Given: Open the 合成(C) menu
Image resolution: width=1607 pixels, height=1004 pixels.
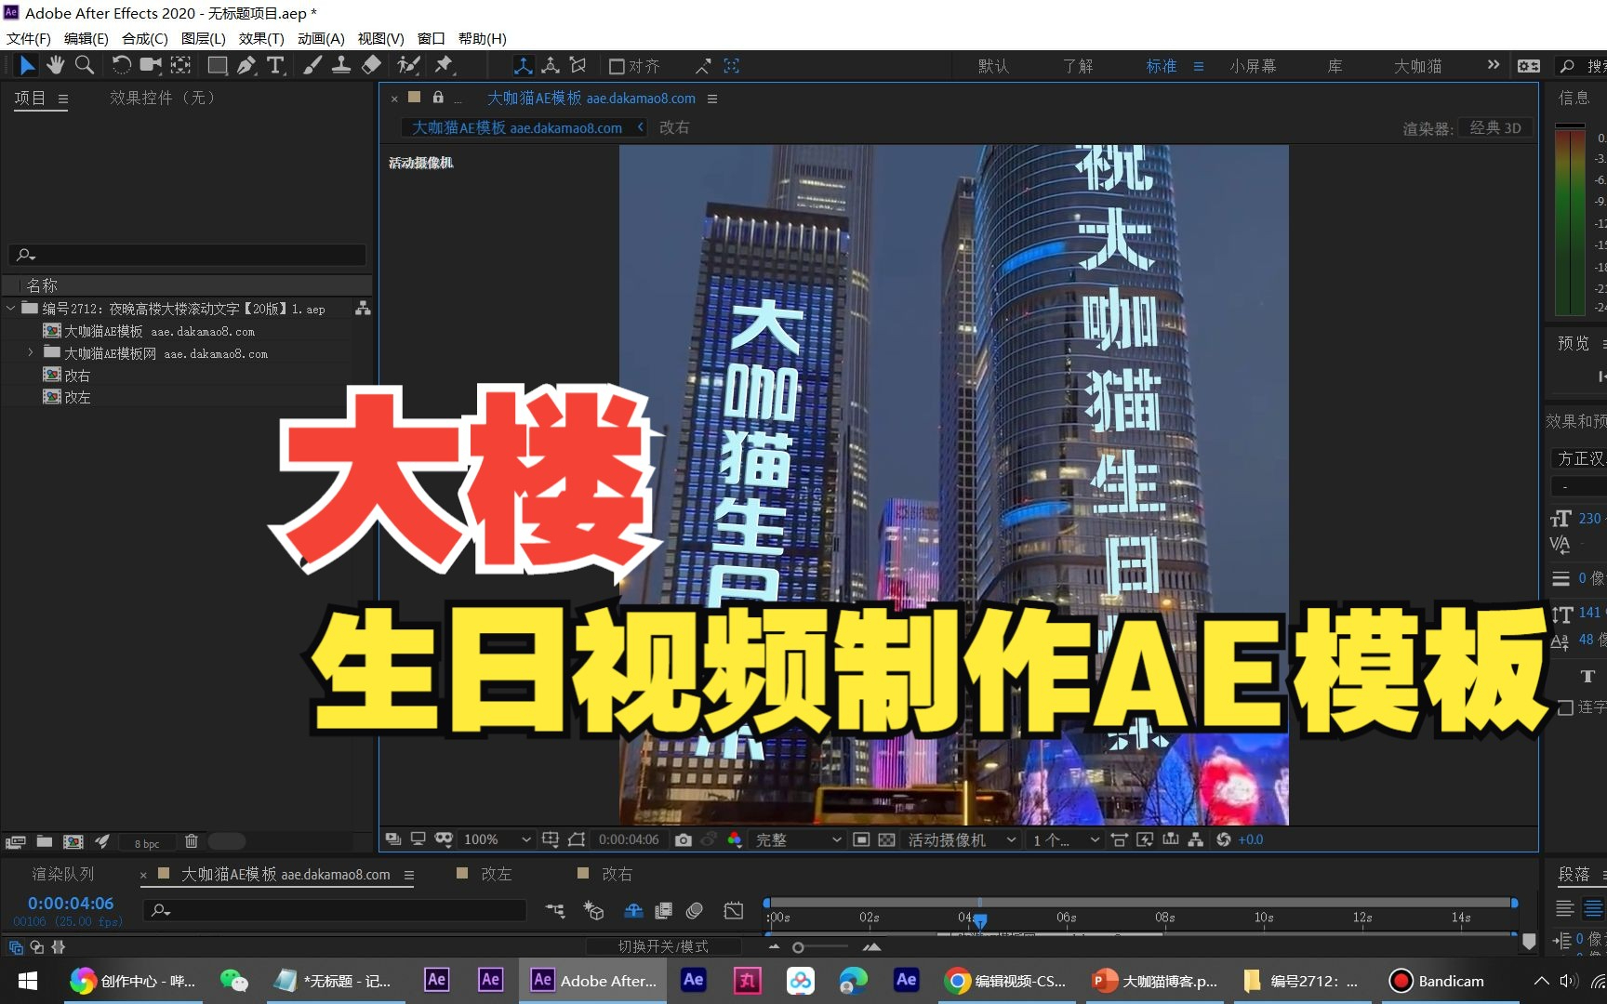Looking at the screenshot, I should pos(145,38).
